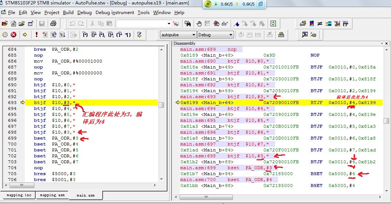Click the green refresh arrows icon
391x204 pixels.
273,24
